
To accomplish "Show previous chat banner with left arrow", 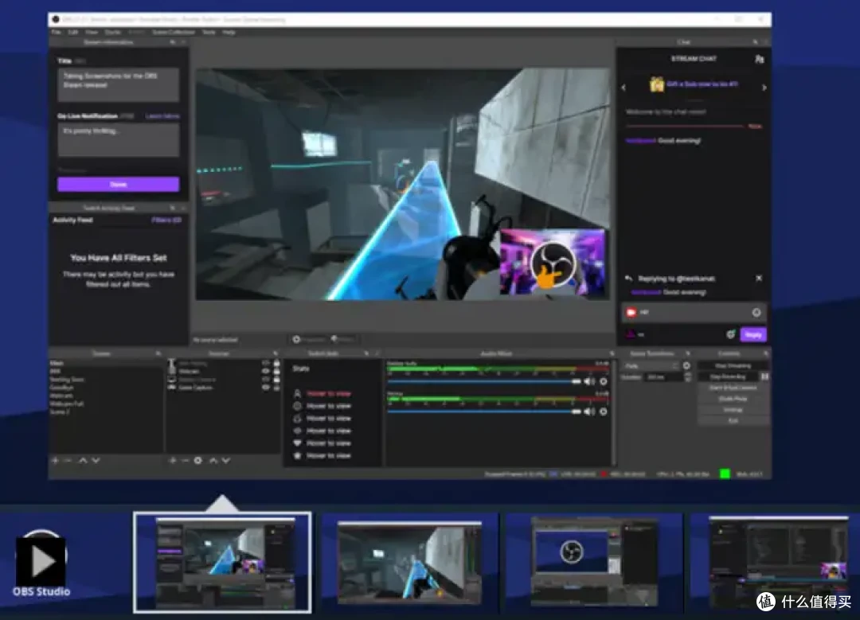I will (x=623, y=88).
